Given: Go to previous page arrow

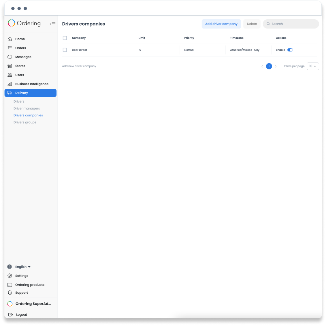Looking at the screenshot, I should point(262,66).
